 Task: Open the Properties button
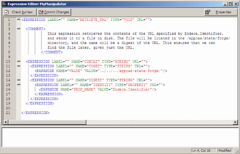[x=220, y=12]
